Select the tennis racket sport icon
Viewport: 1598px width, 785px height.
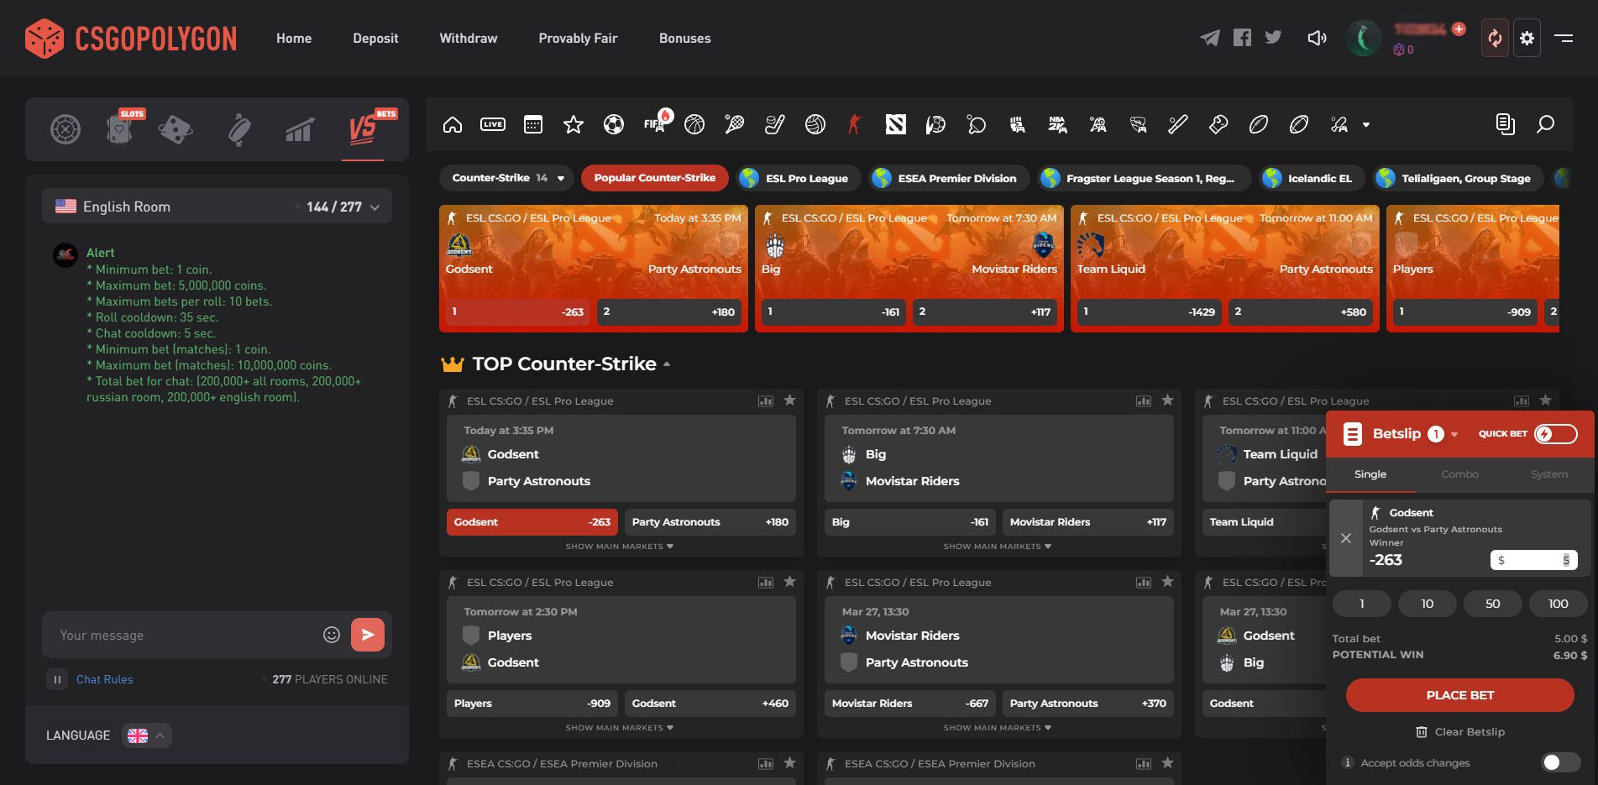[x=735, y=125]
